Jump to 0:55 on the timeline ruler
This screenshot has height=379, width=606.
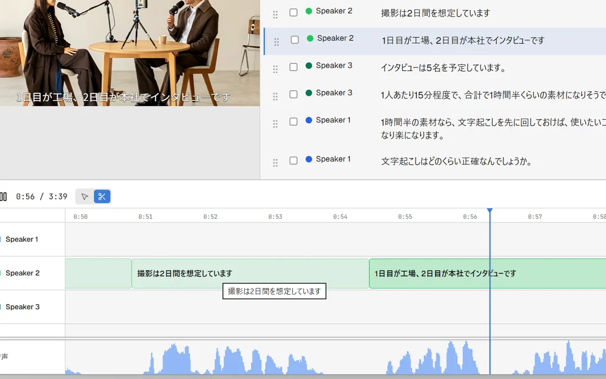[405, 216]
